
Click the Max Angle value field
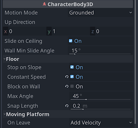point(101,96)
